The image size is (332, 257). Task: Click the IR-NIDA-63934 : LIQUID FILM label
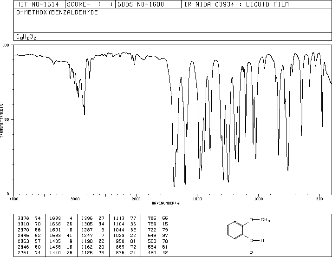(236, 4)
